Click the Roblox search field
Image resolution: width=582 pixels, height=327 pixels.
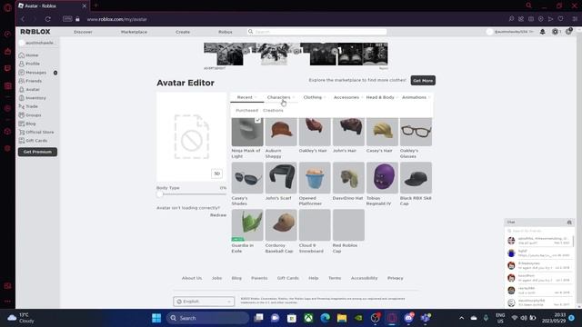point(317,32)
